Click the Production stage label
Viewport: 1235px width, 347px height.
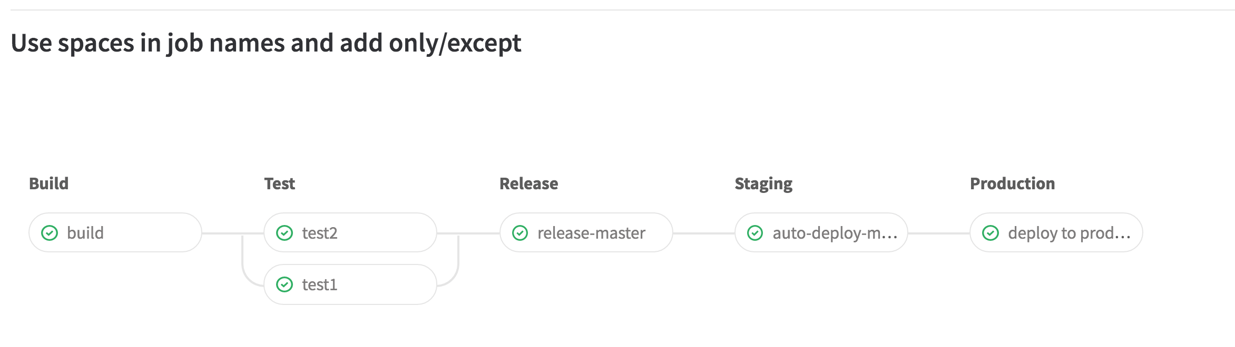(x=1013, y=183)
